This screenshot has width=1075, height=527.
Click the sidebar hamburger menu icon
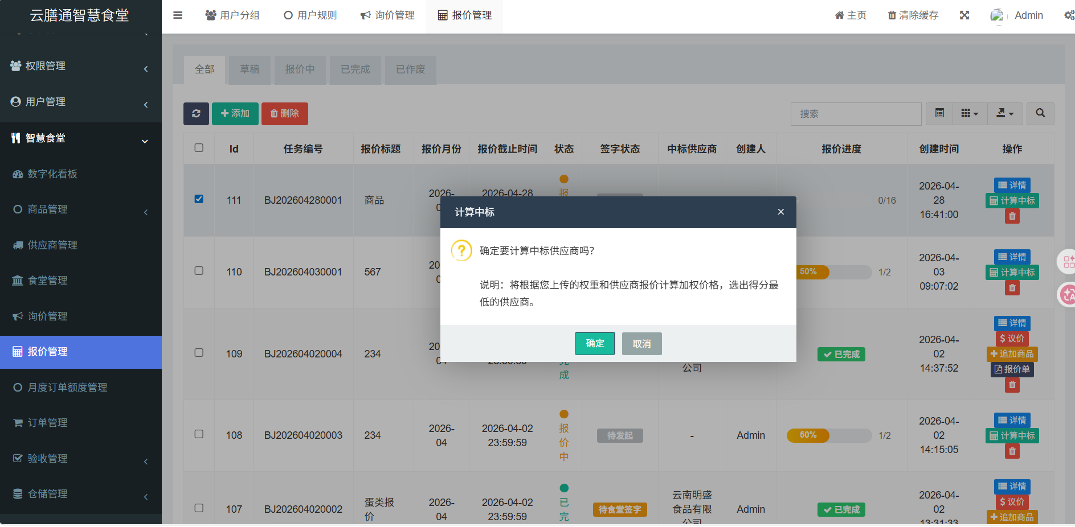pyautogui.click(x=178, y=15)
